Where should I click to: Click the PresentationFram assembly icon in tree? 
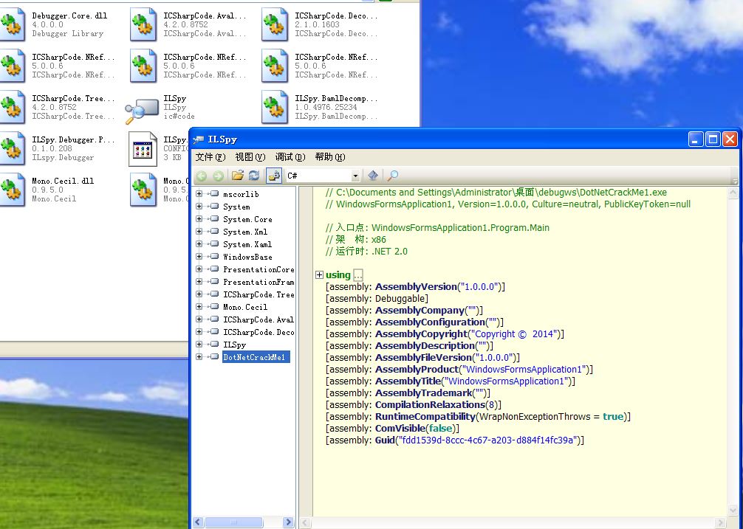pyautogui.click(x=214, y=282)
